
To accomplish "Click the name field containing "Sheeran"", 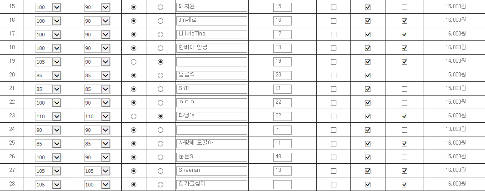I will pos(211,171).
